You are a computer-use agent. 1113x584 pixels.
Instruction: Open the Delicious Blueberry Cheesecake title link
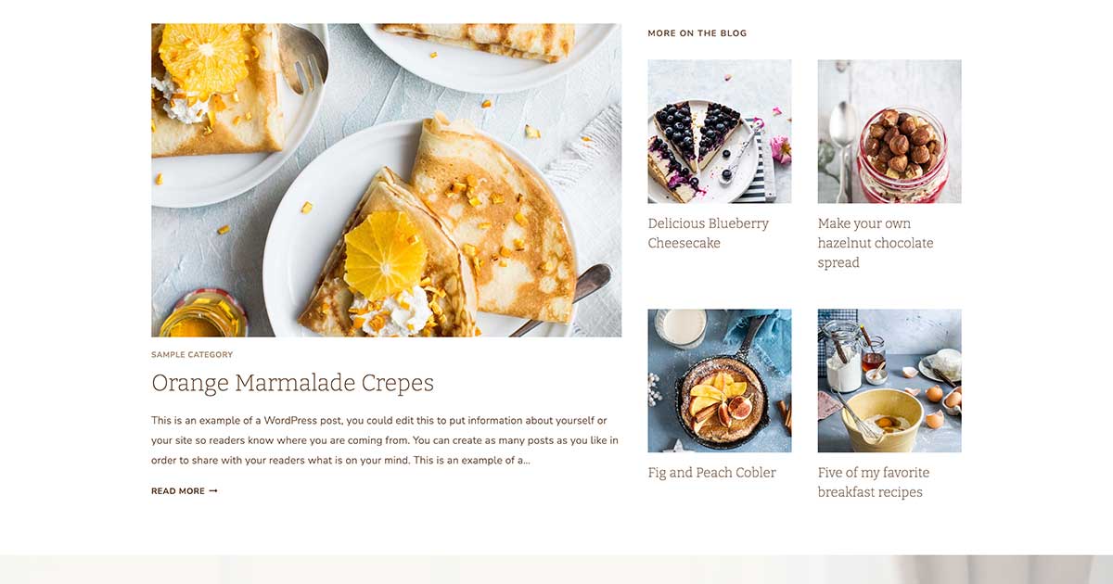(x=708, y=233)
